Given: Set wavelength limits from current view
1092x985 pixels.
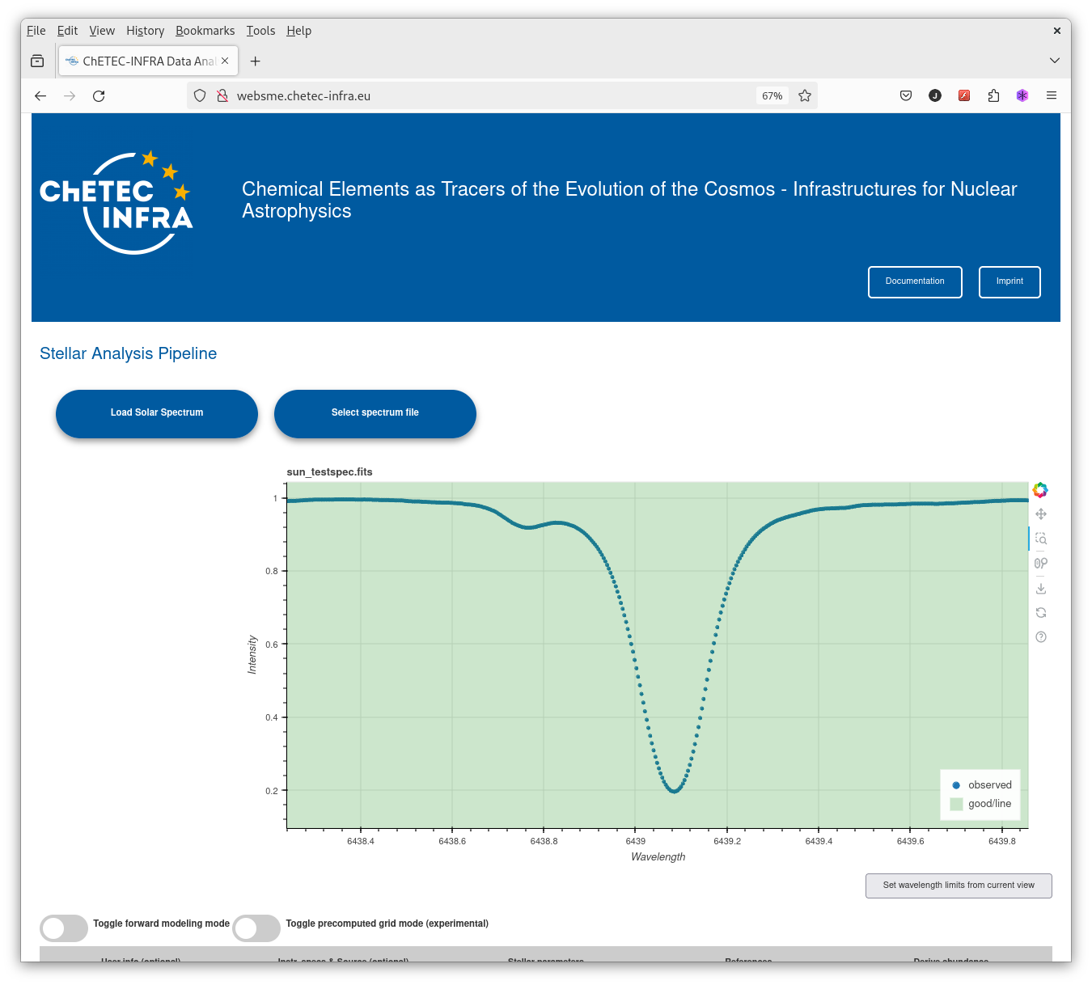Looking at the screenshot, I should pyautogui.click(x=959, y=886).
